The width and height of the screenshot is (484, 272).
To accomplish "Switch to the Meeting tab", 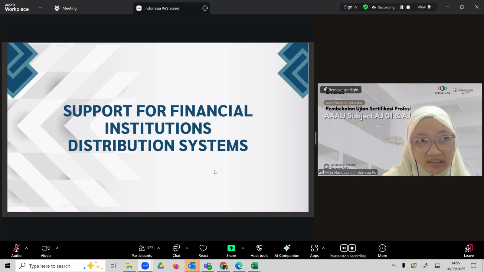I will [66, 8].
